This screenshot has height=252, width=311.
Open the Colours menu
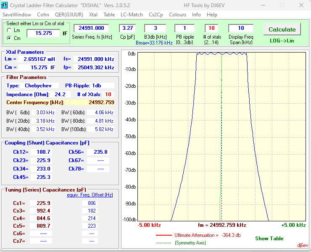coord(177,14)
